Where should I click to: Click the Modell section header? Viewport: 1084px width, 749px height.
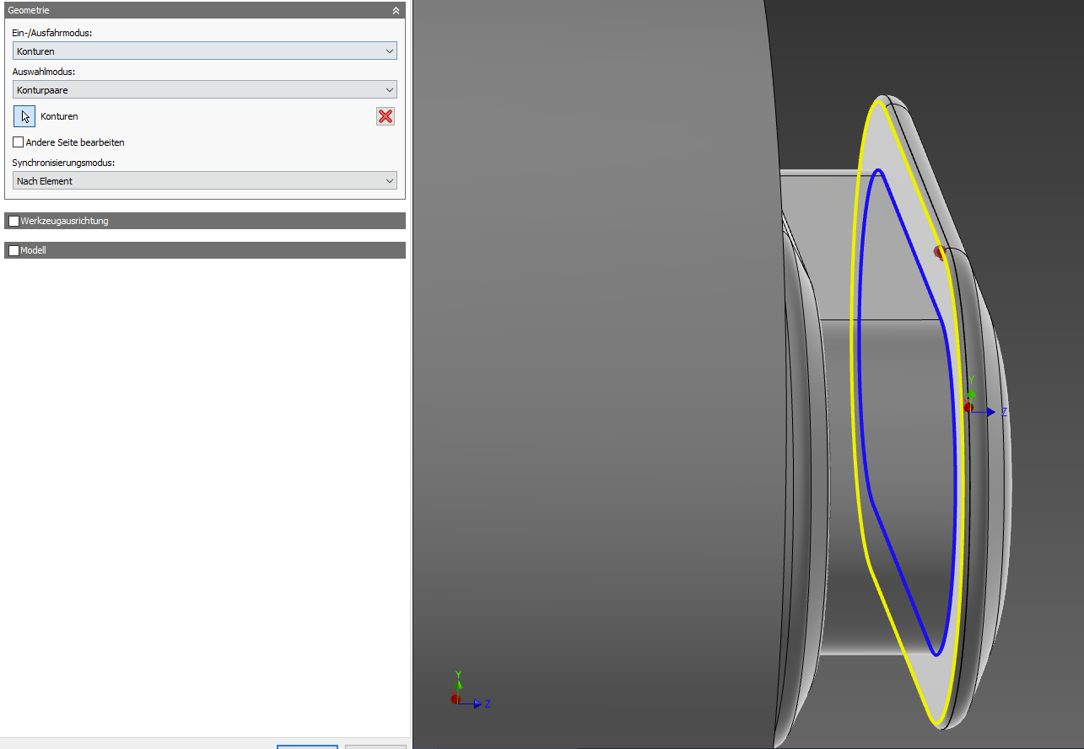coord(35,249)
